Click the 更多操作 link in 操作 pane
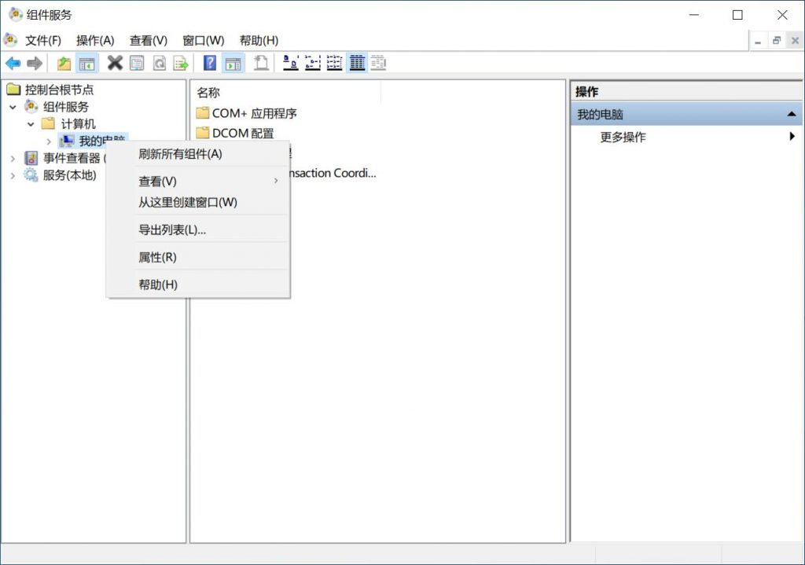The image size is (805, 565). (623, 137)
